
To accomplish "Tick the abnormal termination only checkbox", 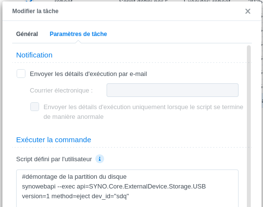I will [35, 107].
